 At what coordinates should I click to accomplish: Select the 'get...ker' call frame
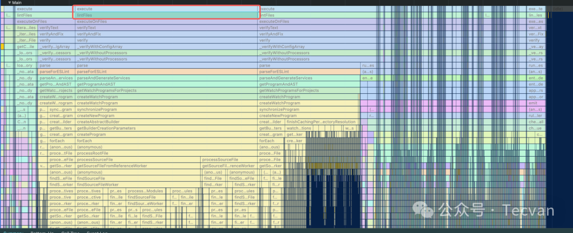[294, 135]
